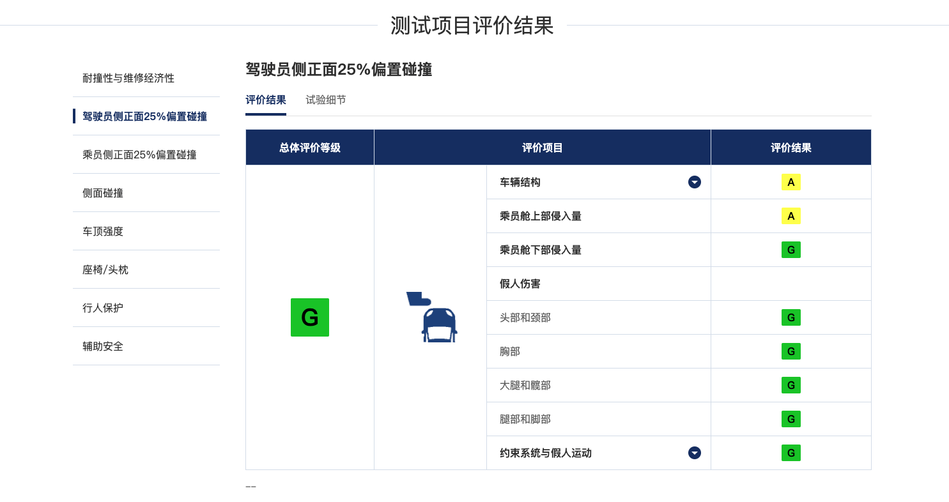The height and width of the screenshot is (502, 949).
Task: Switch to the 试验细节 tab
Action: click(x=326, y=100)
